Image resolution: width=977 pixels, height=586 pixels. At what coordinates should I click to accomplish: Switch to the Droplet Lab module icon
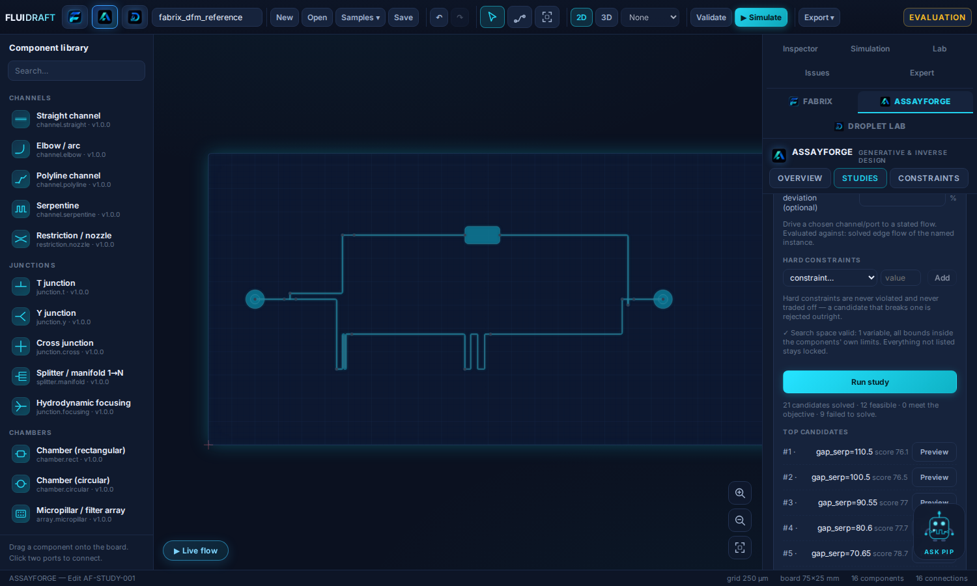(135, 18)
